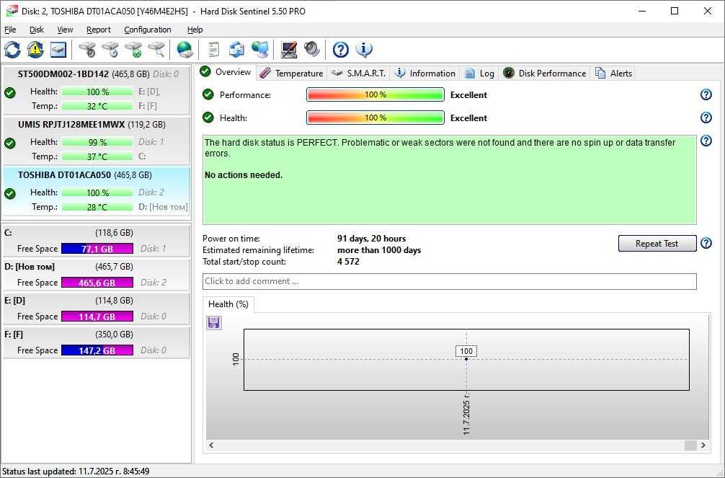Switch to the Log tab
This screenshot has width=725, height=478.
(x=479, y=73)
